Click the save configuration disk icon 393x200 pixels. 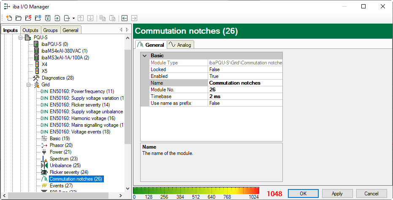coord(48,18)
